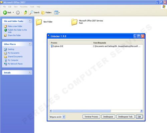This screenshot has width=167, height=133.
Task: Go to Desktop in Other Places
Action: pyautogui.click(x=11, y=49)
